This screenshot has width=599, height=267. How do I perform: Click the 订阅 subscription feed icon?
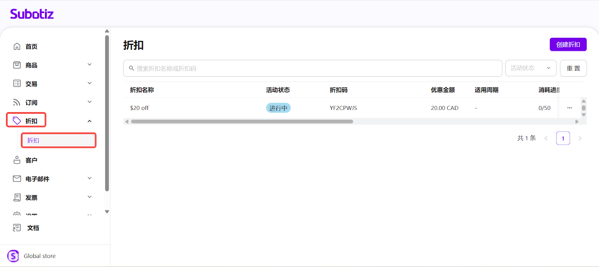point(17,102)
